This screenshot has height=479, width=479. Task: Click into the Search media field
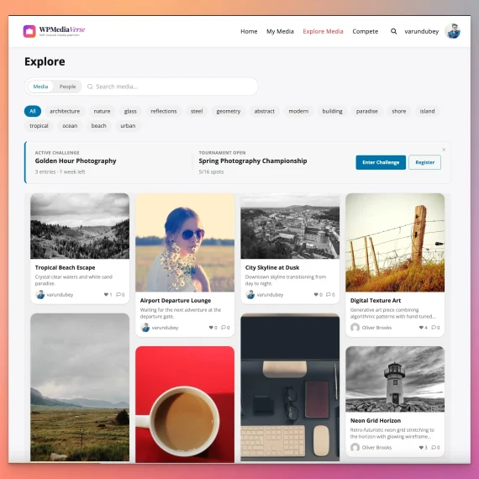(x=171, y=87)
